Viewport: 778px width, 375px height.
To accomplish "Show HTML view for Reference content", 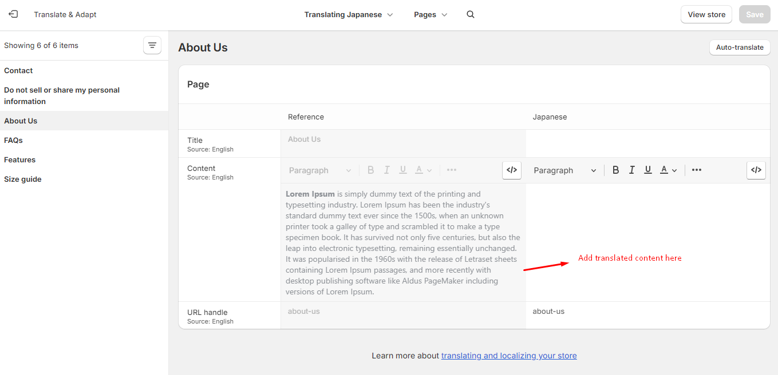I will 512,170.
